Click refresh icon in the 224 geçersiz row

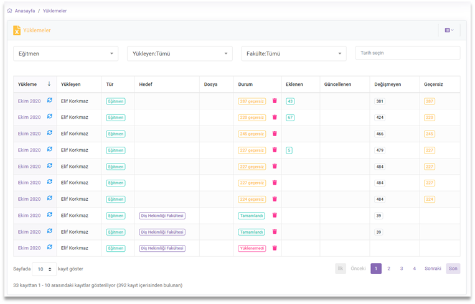[50, 198]
